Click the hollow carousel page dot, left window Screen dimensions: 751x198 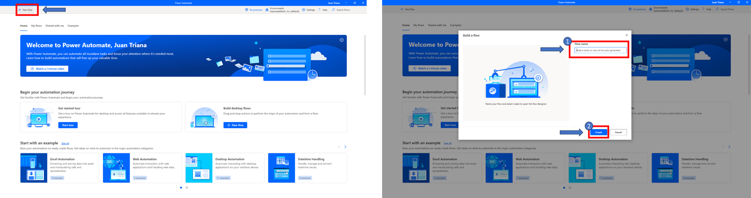point(187,188)
